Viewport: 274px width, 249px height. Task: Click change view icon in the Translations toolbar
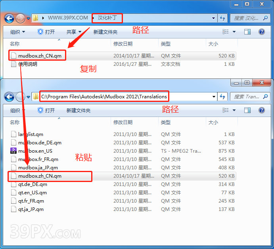[226, 110]
